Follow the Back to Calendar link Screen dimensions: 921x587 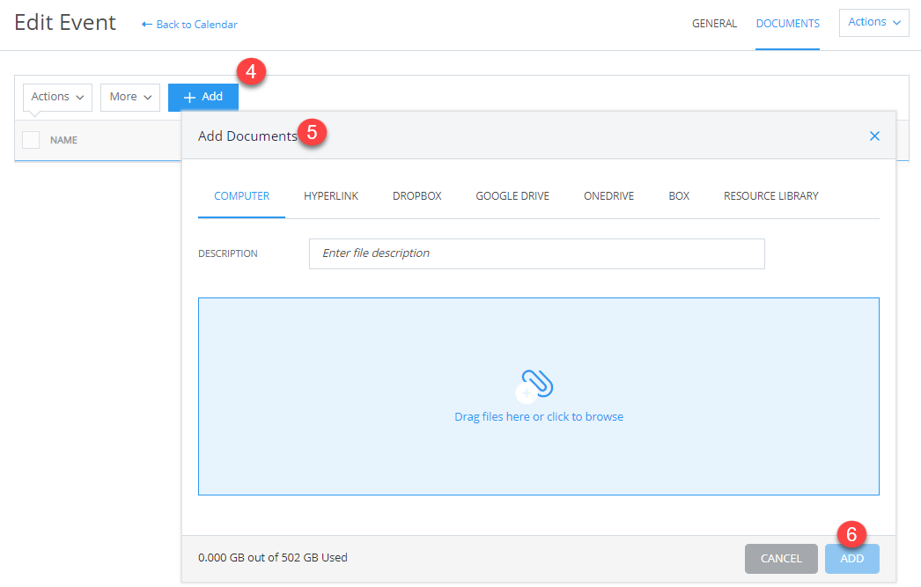189,24
